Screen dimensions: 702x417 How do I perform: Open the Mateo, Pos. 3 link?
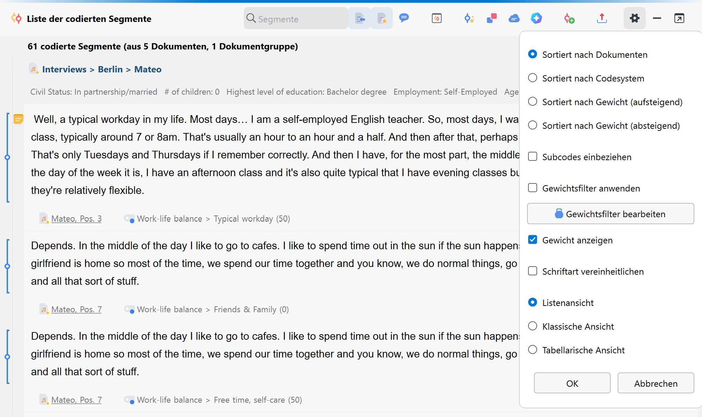(x=76, y=219)
